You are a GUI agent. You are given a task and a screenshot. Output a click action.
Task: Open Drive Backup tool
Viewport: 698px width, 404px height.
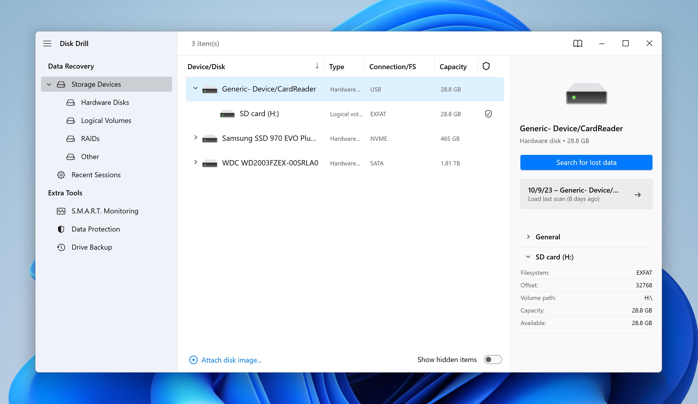91,247
